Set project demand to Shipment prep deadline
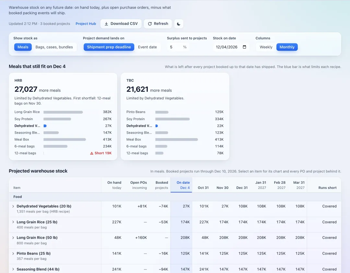Viewport: 350px width, 273px height. click(109, 47)
